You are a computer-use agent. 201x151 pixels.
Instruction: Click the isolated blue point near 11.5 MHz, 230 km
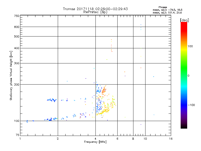154,77
